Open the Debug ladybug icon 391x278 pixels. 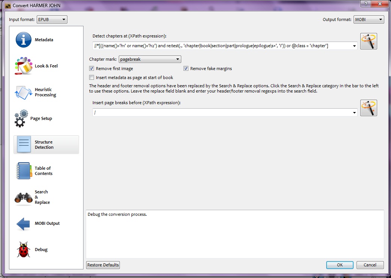click(24, 249)
